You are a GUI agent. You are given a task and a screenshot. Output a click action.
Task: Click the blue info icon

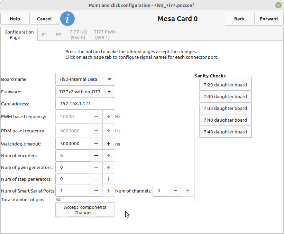point(67,19)
